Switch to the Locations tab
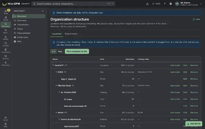The image size is (205, 129). click(57, 34)
